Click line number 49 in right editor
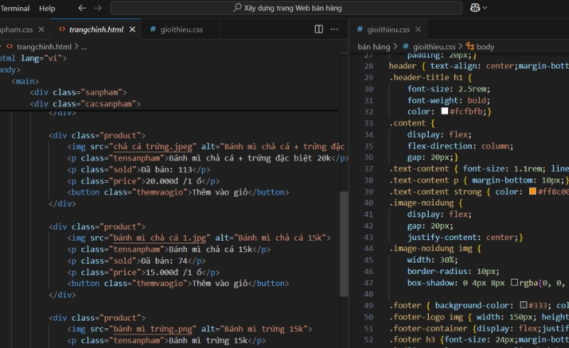The image size is (569, 348). (368, 305)
